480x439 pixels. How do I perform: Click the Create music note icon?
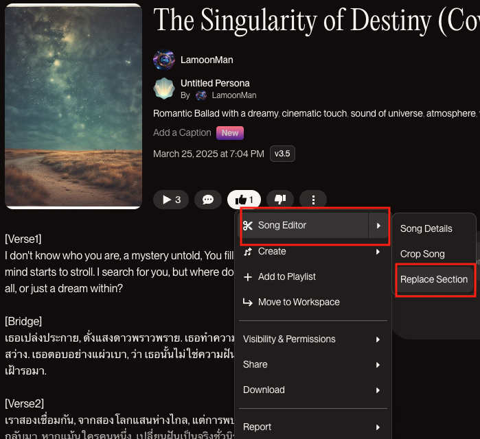248,252
